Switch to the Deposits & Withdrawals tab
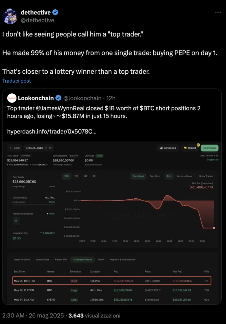The width and height of the screenshot is (226, 324). (x=123, y=259)
